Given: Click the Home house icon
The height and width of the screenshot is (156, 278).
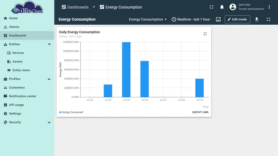Looking at the screenshot, I should (6, 18).
